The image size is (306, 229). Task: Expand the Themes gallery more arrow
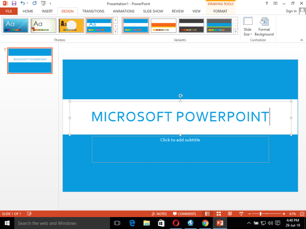click(x=116, y=31)
